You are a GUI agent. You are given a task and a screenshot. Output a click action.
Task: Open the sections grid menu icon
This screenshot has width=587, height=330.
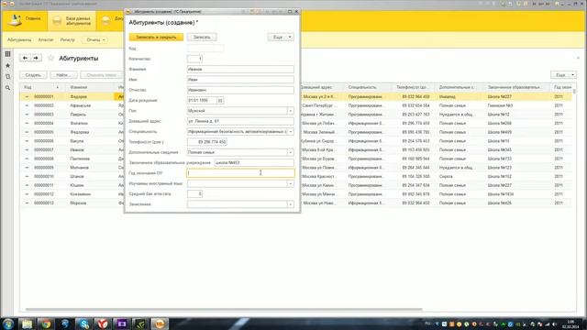[7, 54]
